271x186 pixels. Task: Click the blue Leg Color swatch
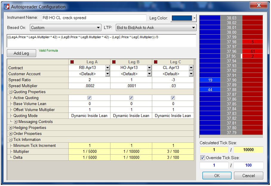pos(182,18)
